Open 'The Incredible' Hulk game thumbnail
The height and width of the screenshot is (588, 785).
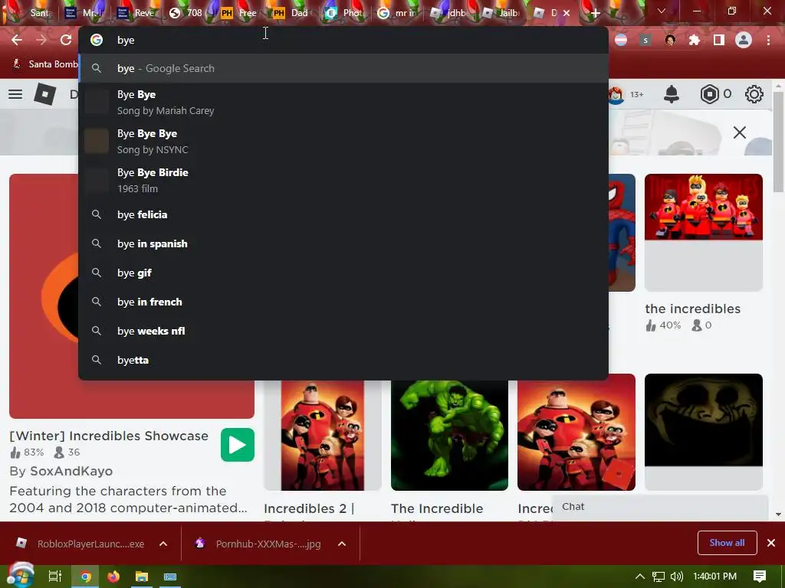[449, 435]
